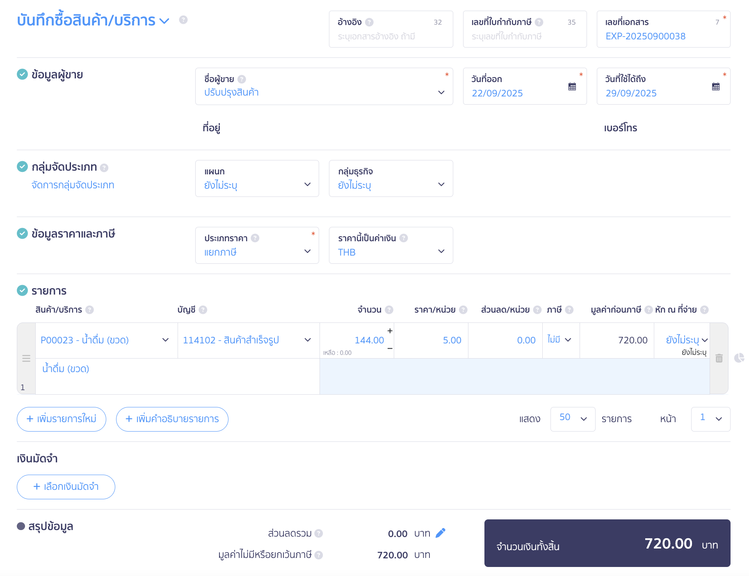Toggle the price and tax section checkmark

[22, 233]
